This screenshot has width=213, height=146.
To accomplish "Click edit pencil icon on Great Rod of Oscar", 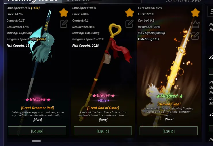I will [129, 24].
